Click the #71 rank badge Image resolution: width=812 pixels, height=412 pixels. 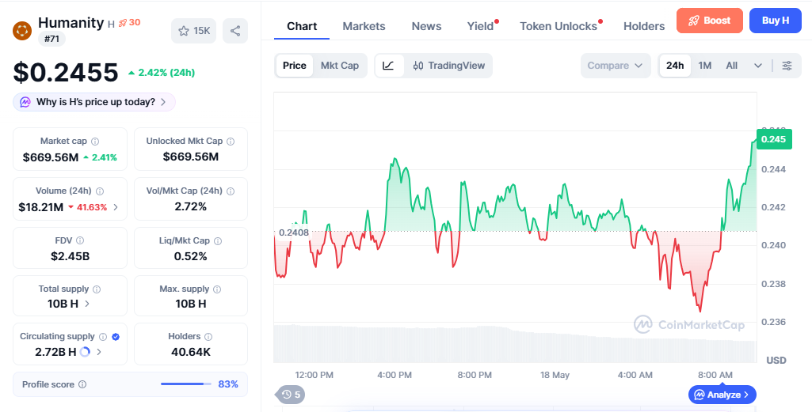pyautogui.click(x=51, y=38)
